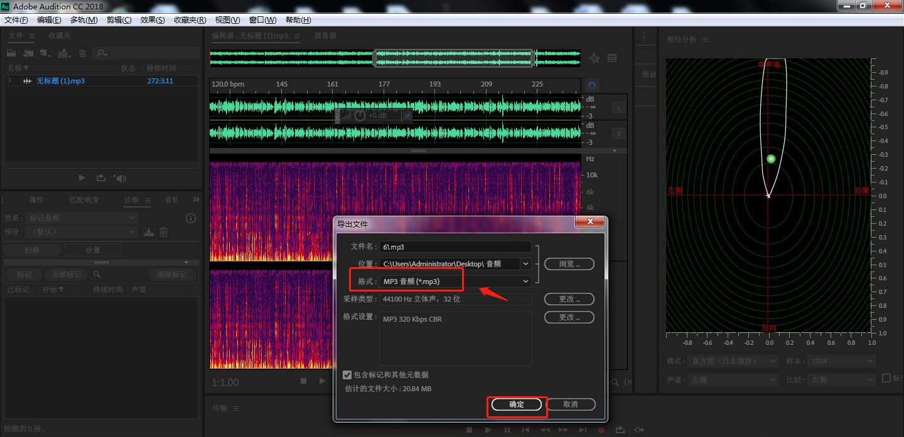The image size is (904, 437).
Task: Click the loop playback icon in transport bar
Action: [620, 430]
